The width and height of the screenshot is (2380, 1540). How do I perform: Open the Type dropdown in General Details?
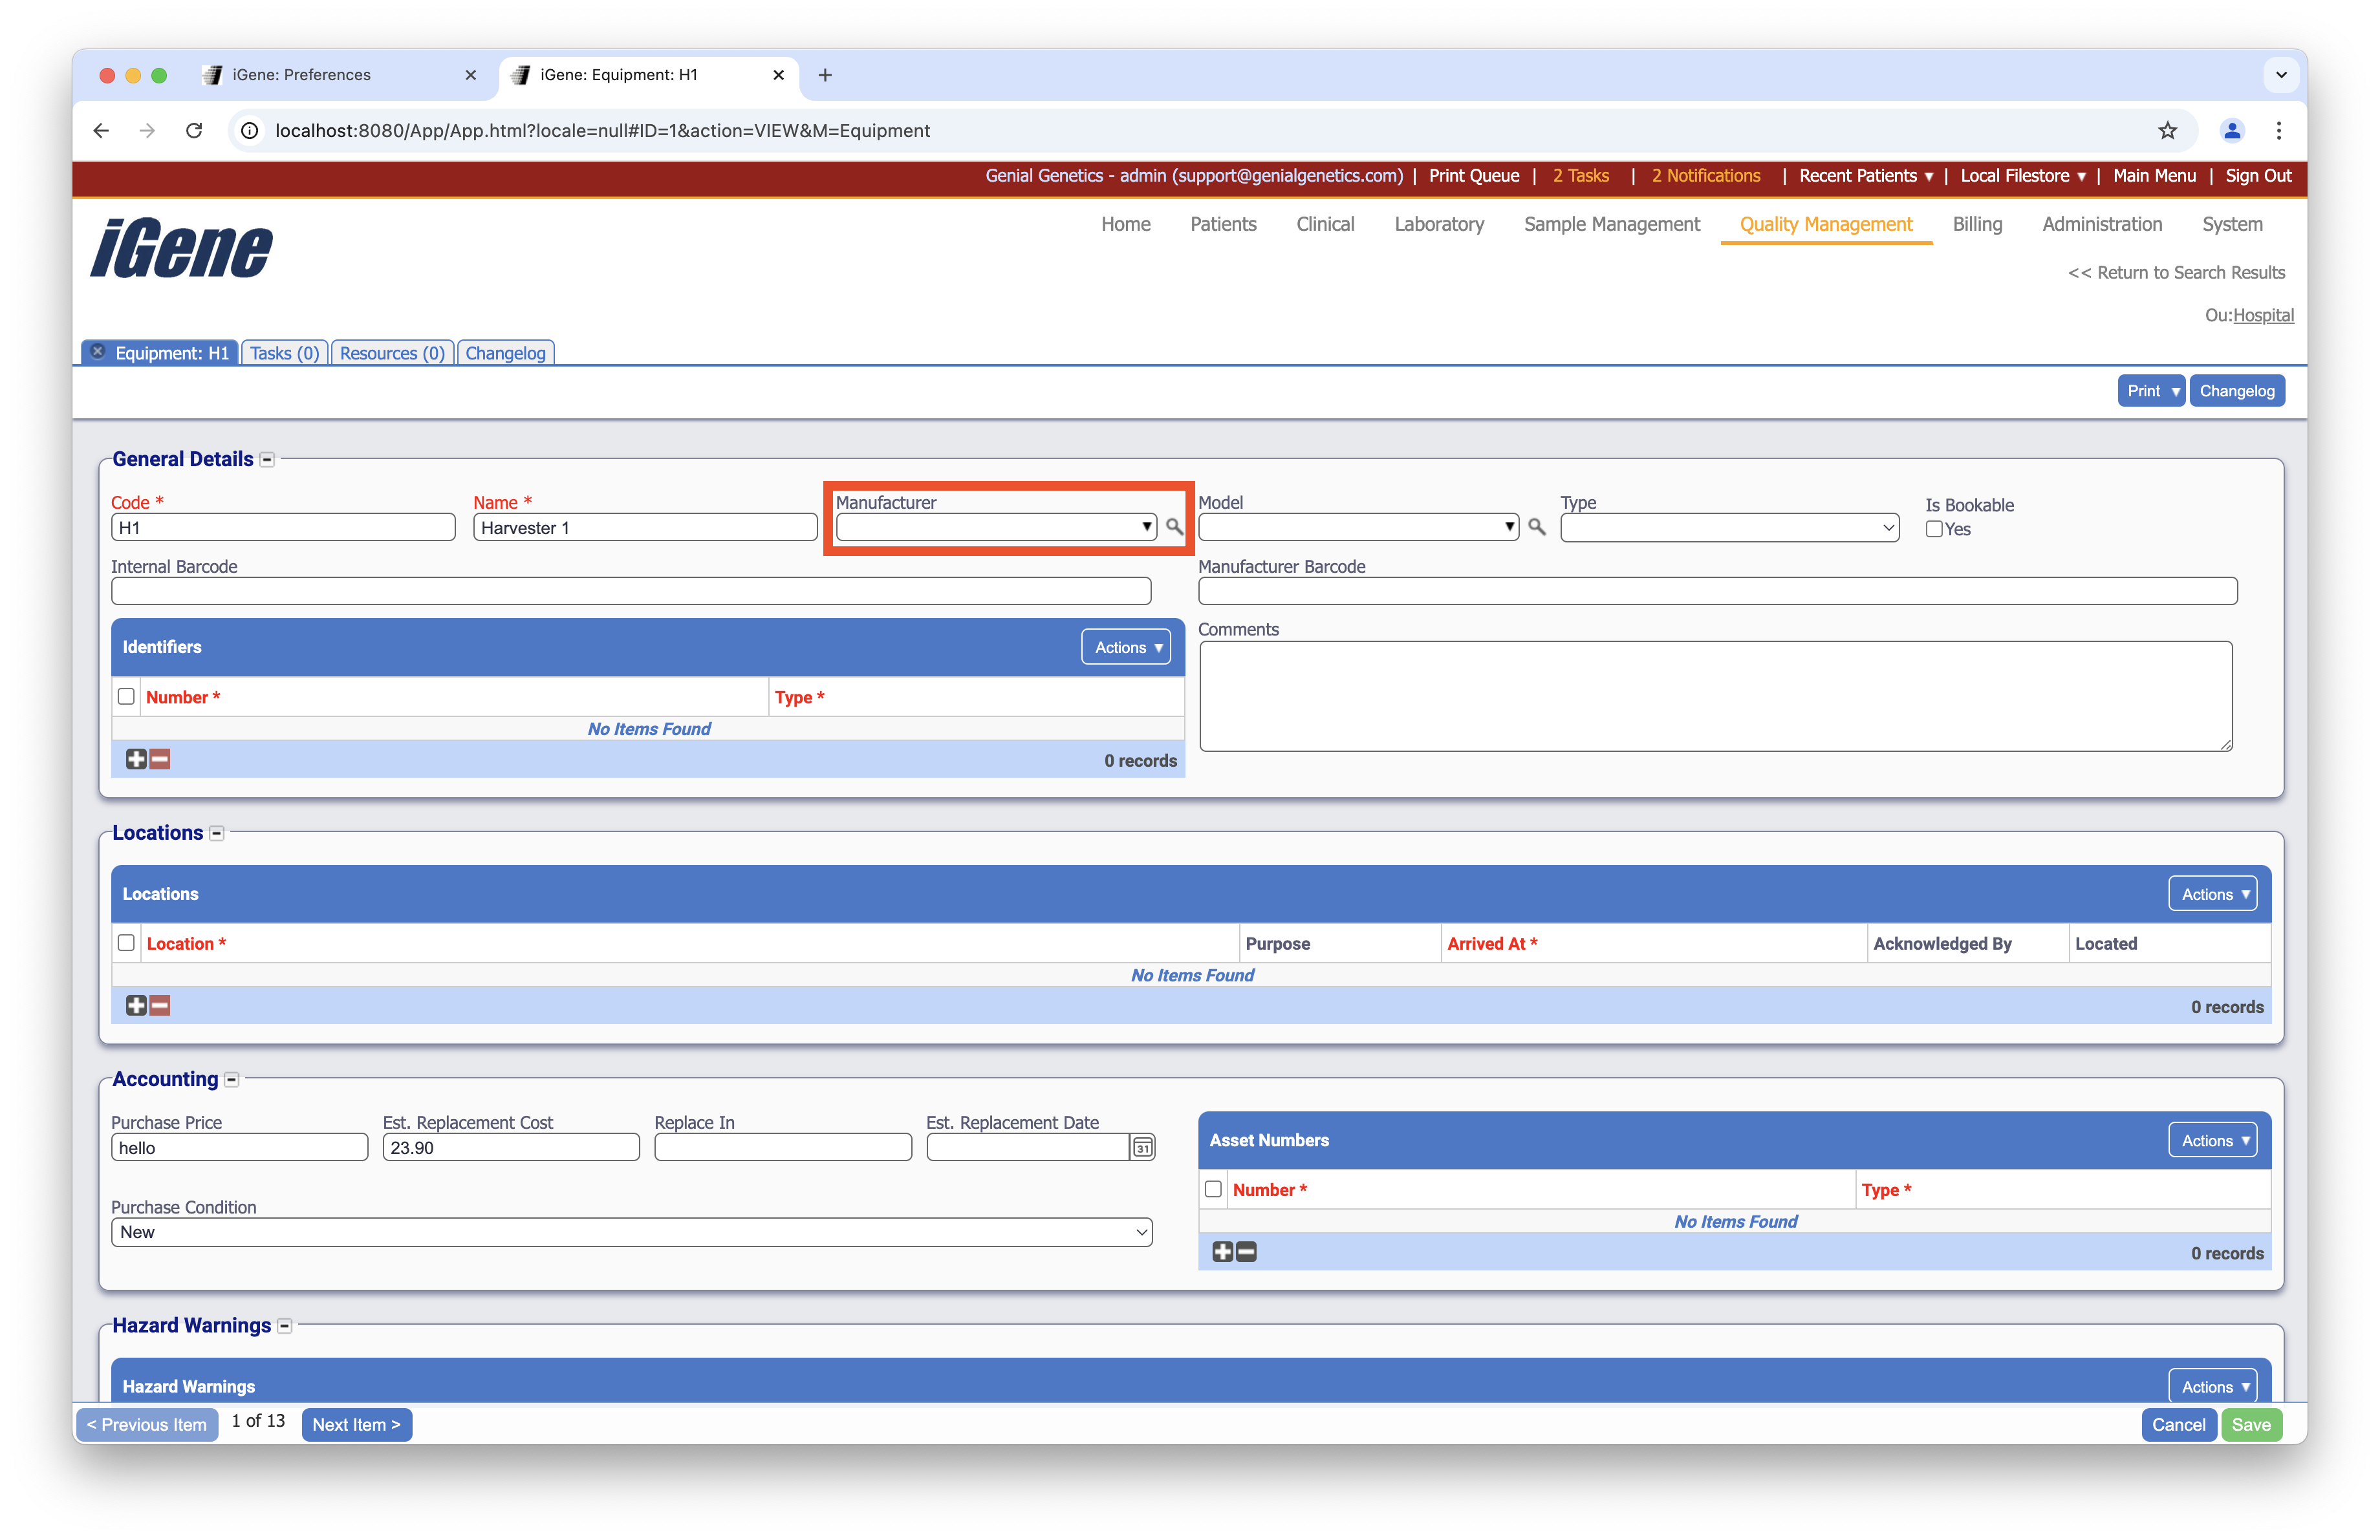(1729, 528)
